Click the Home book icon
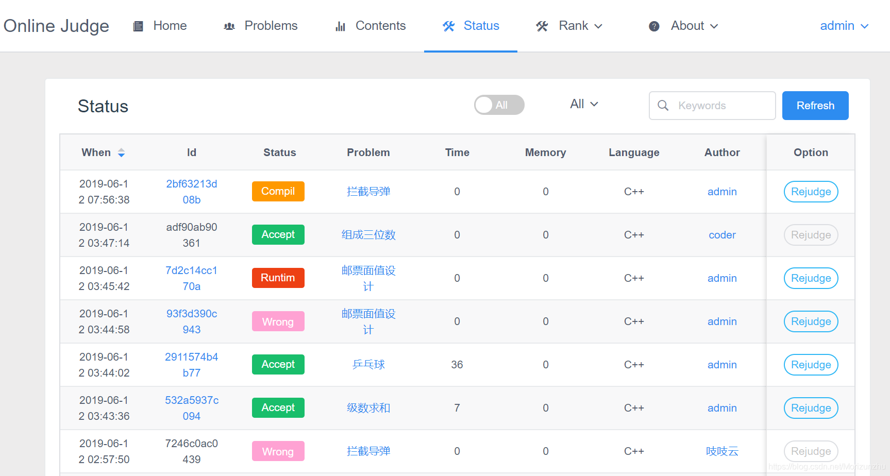This screenshot has height=476, width=890. pyautogui.click(x=138, y=26)
